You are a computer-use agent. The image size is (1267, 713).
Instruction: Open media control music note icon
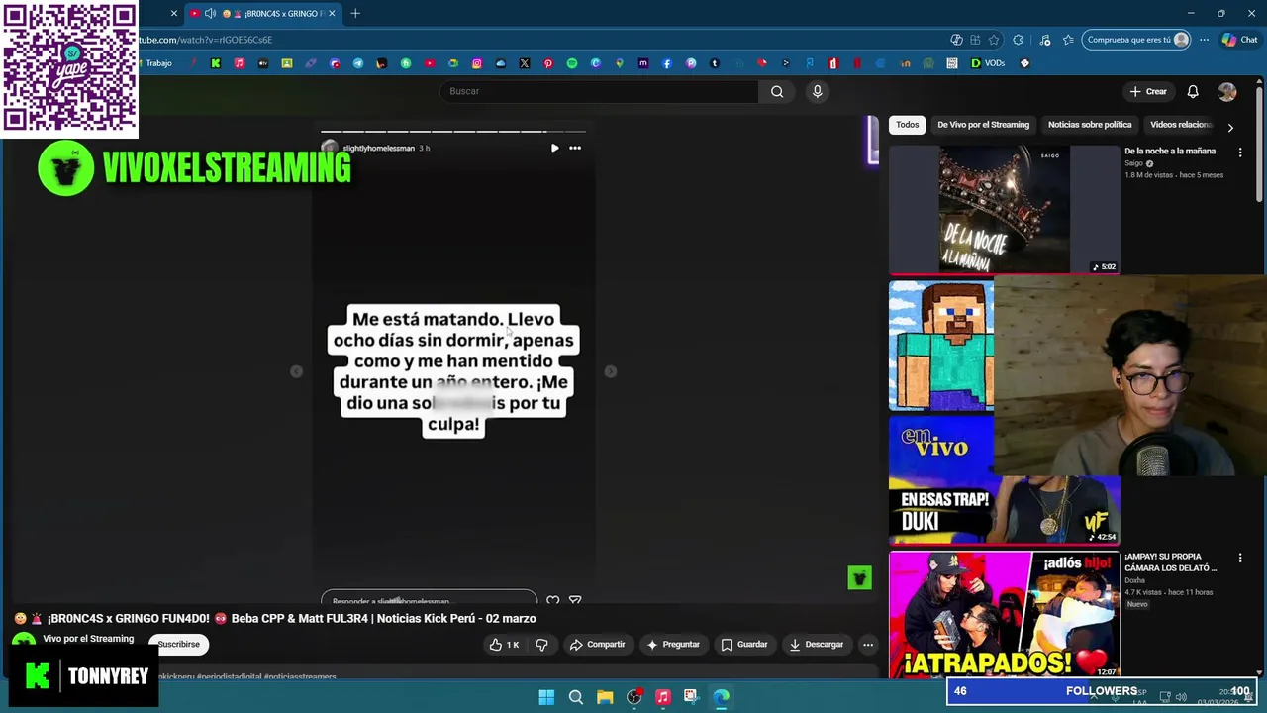[x=1045, y=40]
